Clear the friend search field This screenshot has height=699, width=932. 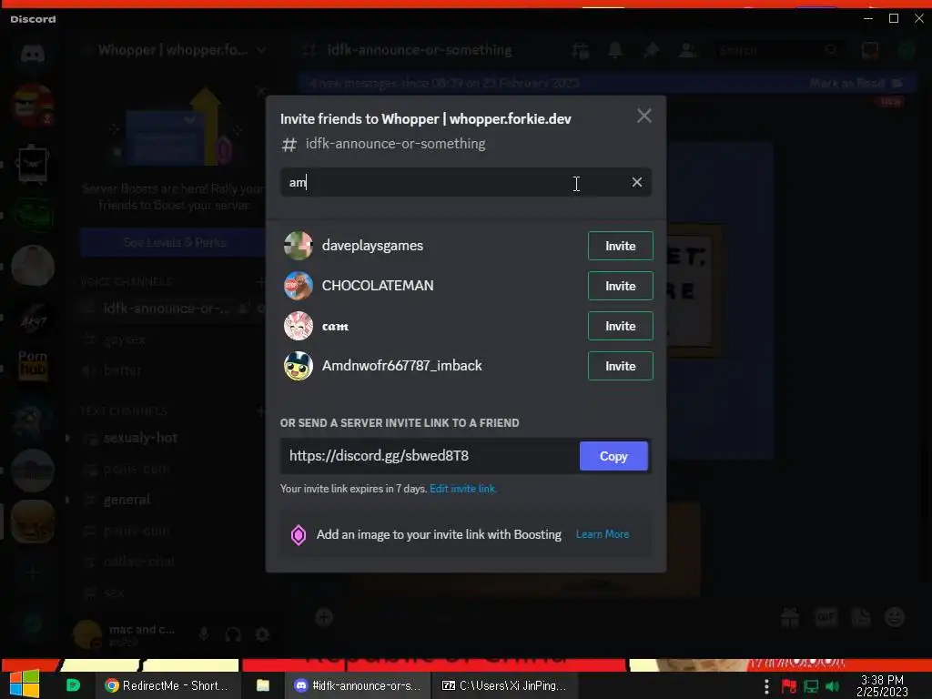(636, 182)
